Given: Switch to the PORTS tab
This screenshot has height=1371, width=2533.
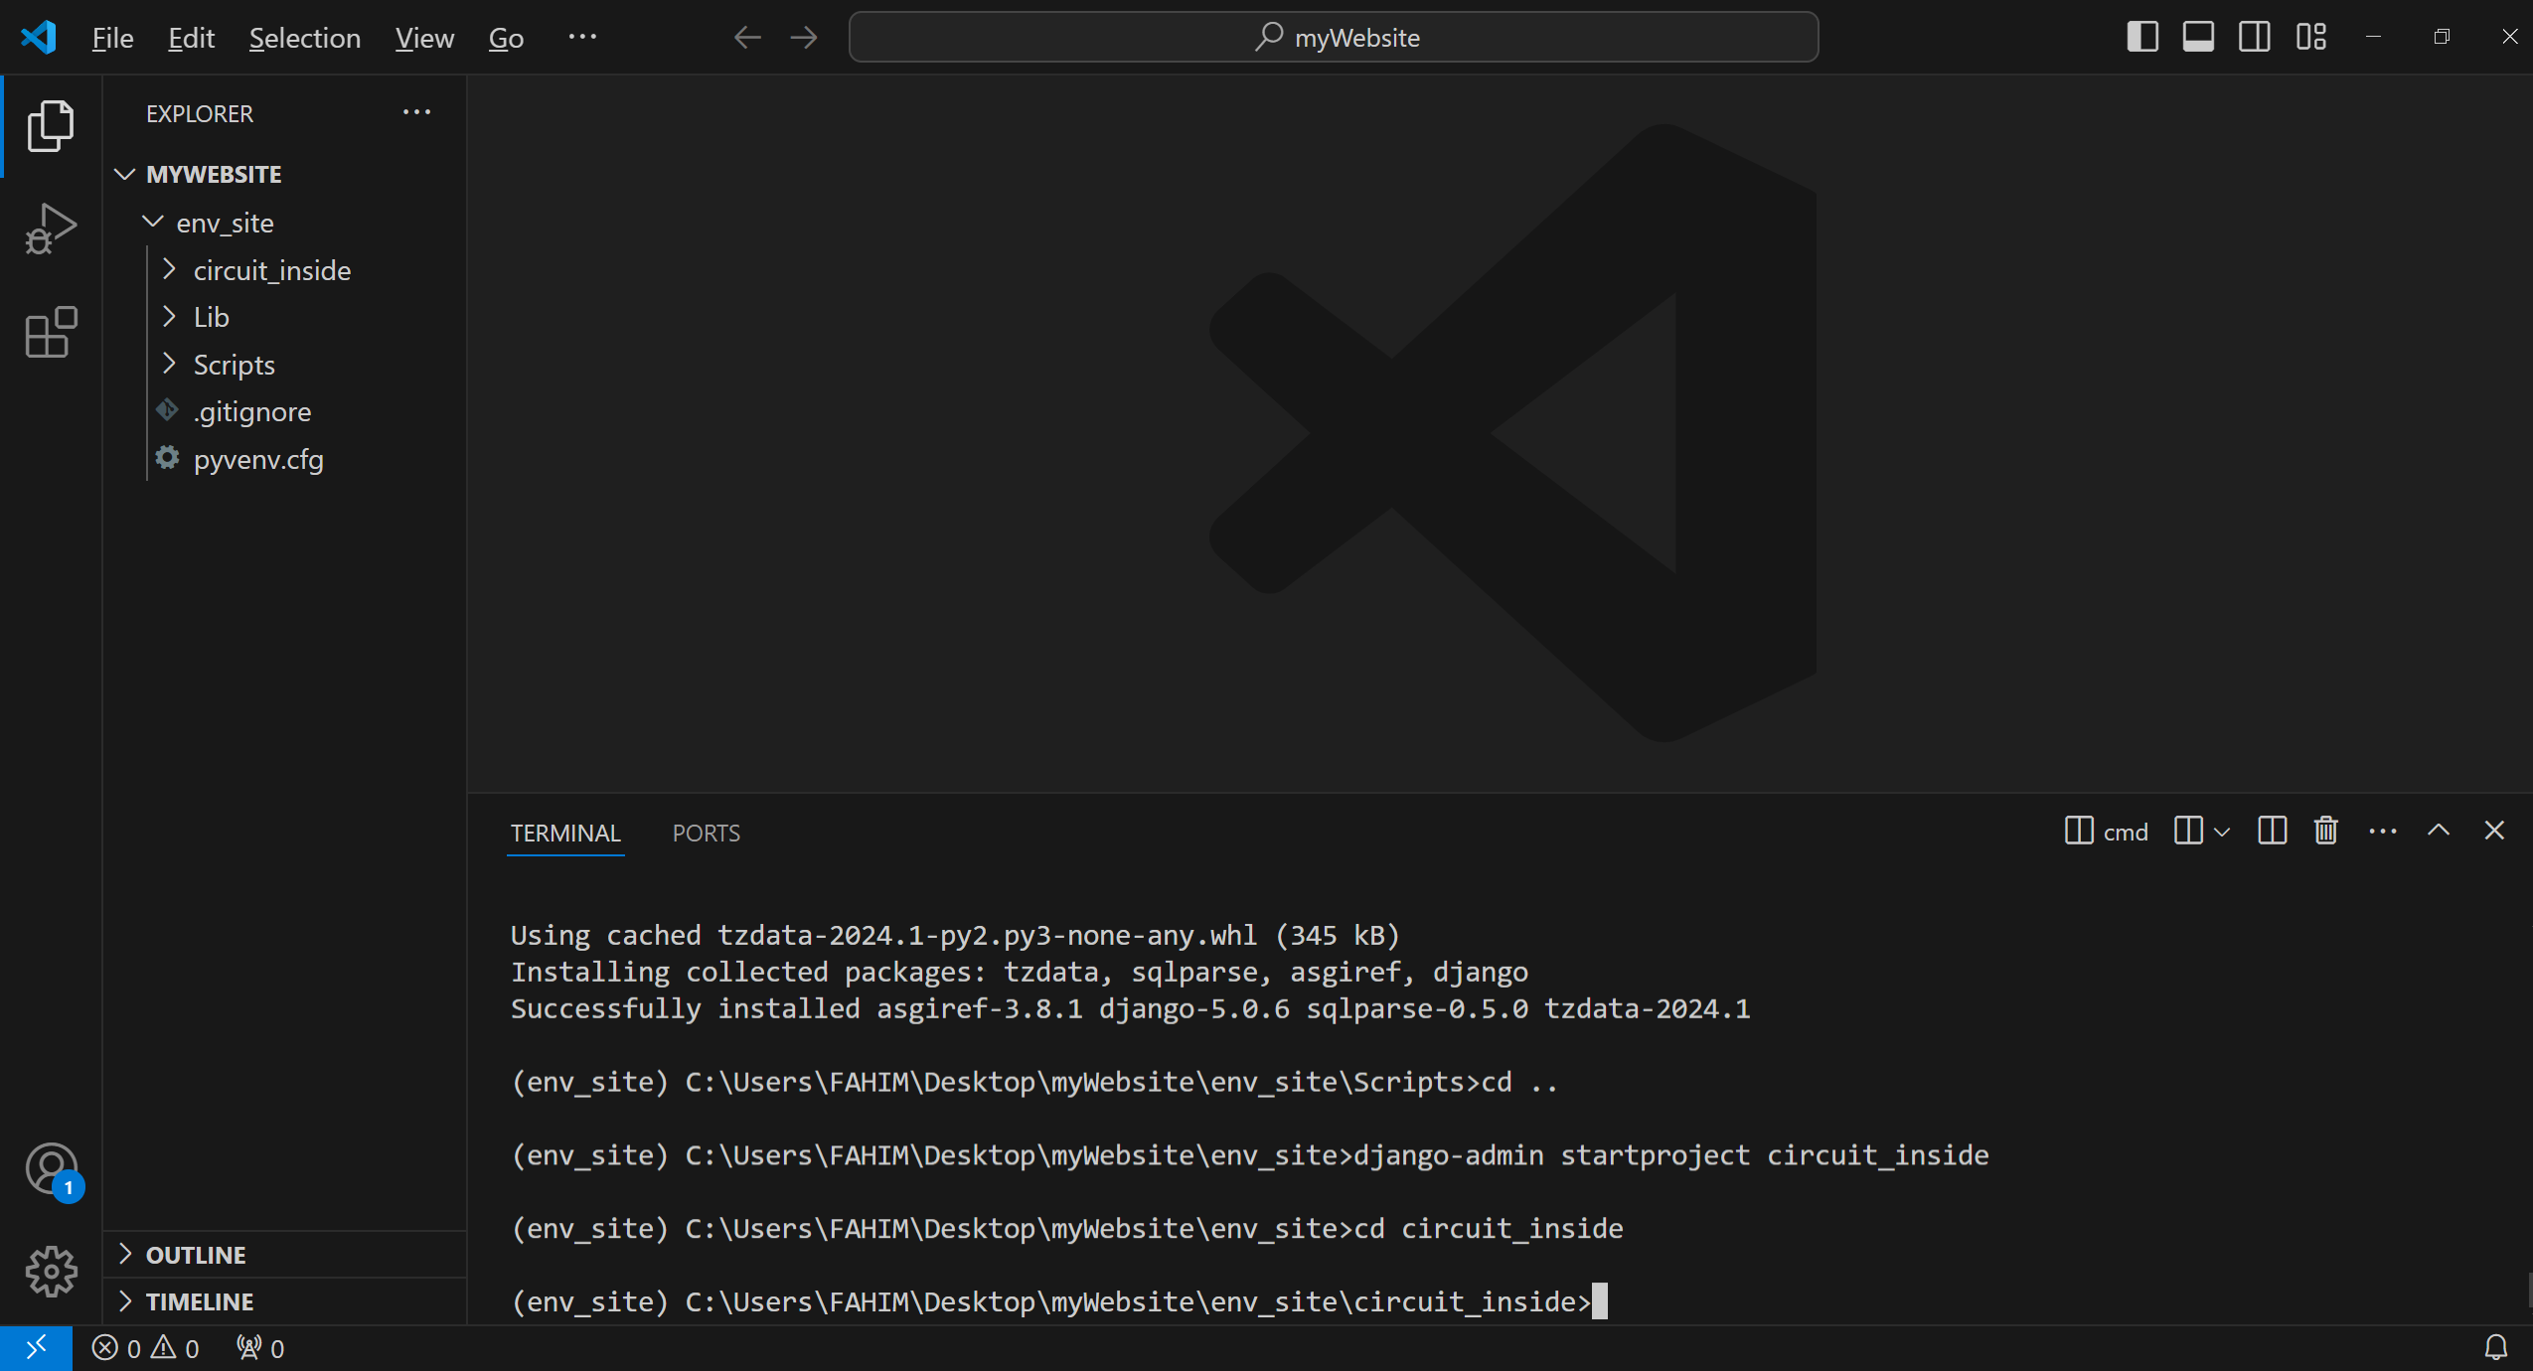Looking at the screenshot, I should tap(706, 833).
